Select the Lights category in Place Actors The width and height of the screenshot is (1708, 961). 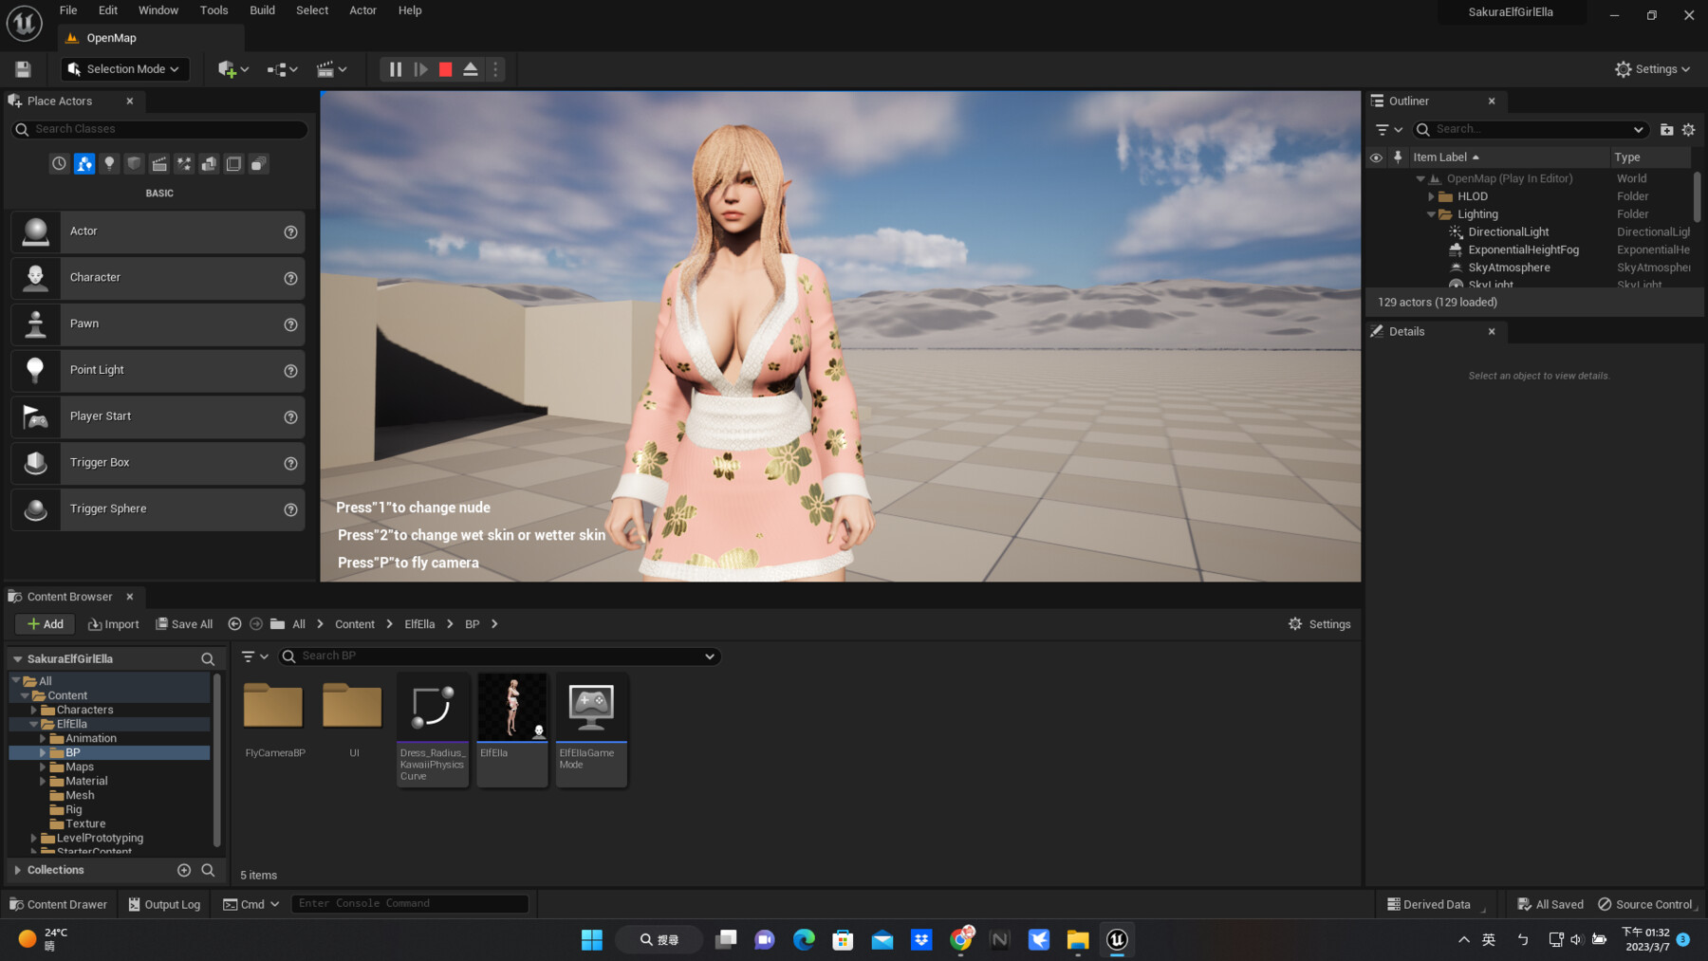pos(109,163)
